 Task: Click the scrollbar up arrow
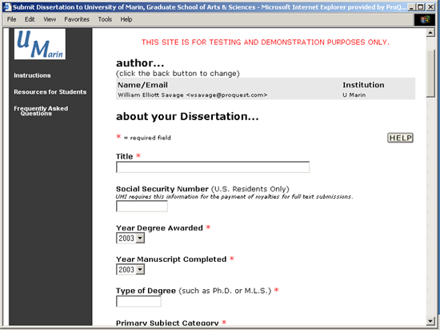[430, 33]
